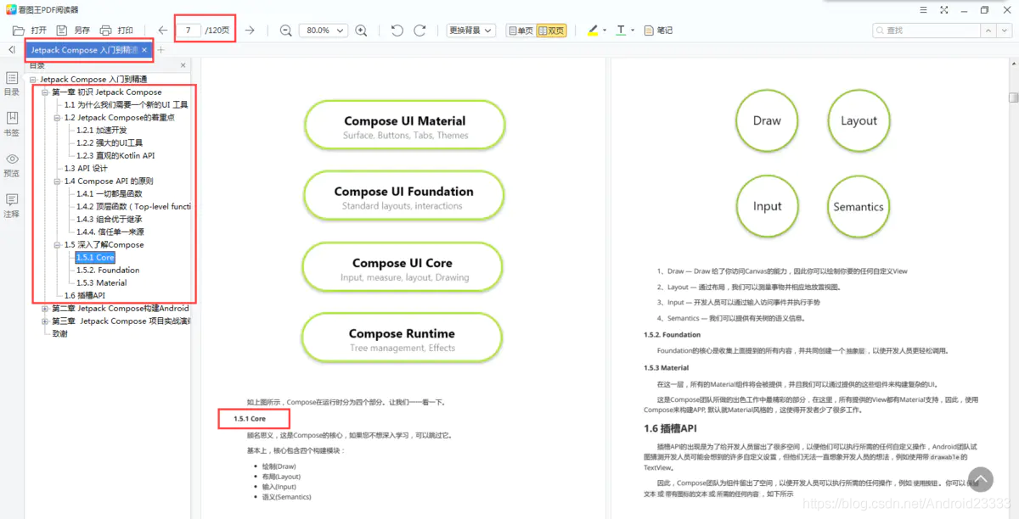Go to next page arrow
The image size is (1019, 519).
[x=250, y=31]
